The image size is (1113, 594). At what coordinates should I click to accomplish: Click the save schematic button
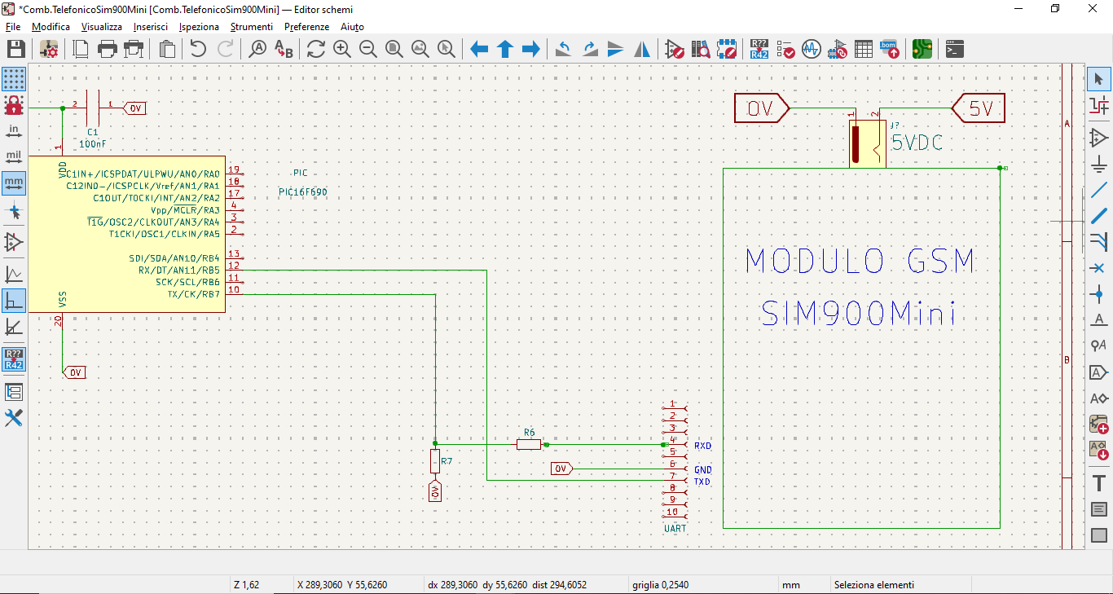click(x=15, y=50)
